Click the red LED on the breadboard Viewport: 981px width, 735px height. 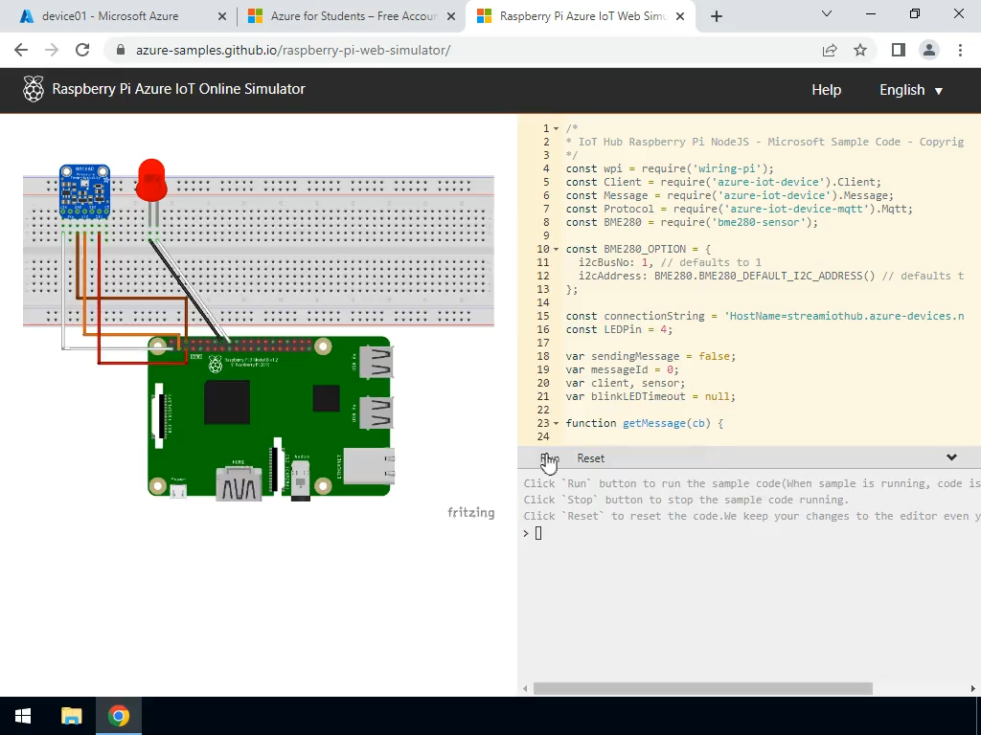(151, 181)
